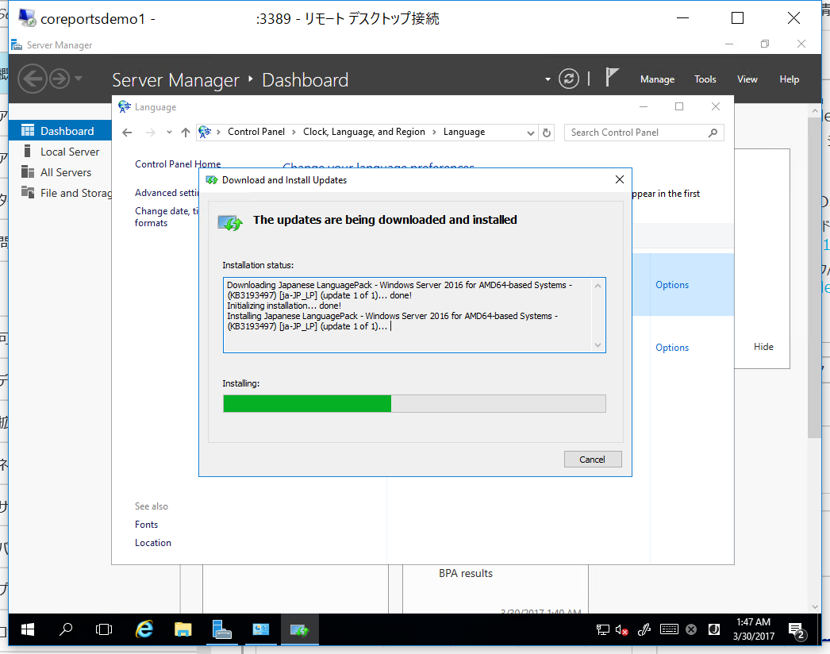Image resolution: width=830 pixels, height=654 pixels.
Task: Click the search magnifier in Control Panel
Action: click(x=713, y=133)
